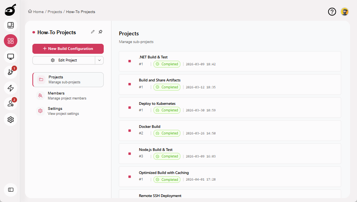357x202 pixels.
Task: Click red status square of Docker Build
Action: pyautogui.click(x=130, y=131)
